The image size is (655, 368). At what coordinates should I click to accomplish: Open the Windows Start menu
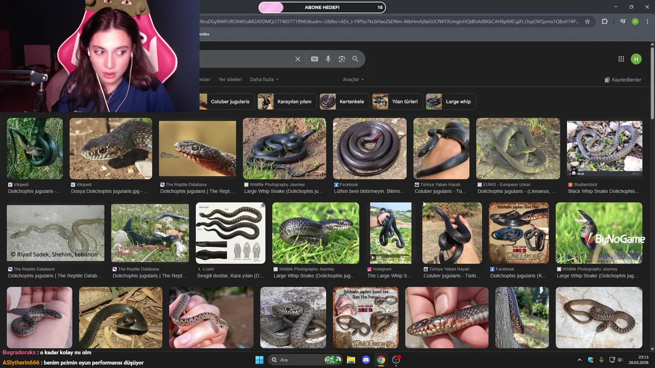click(259, 360)
